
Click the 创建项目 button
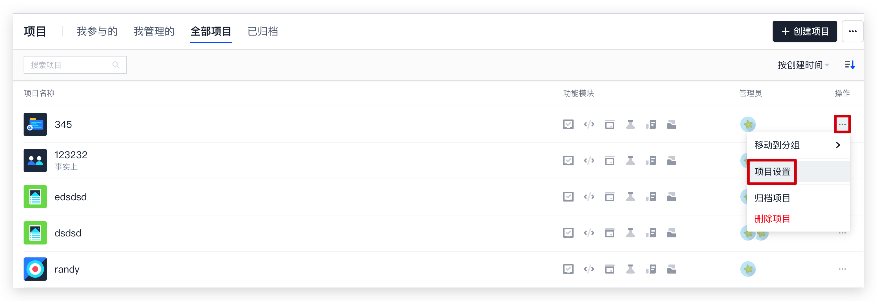click(x=805, y=31)
